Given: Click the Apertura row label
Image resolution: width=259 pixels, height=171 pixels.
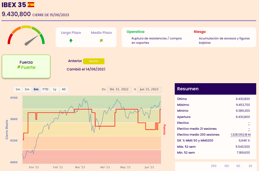Looking at the screenshot, I should [184, 117].
